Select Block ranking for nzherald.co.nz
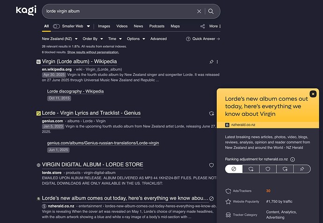This screenshot has height=223, width=323. point(234,169)
